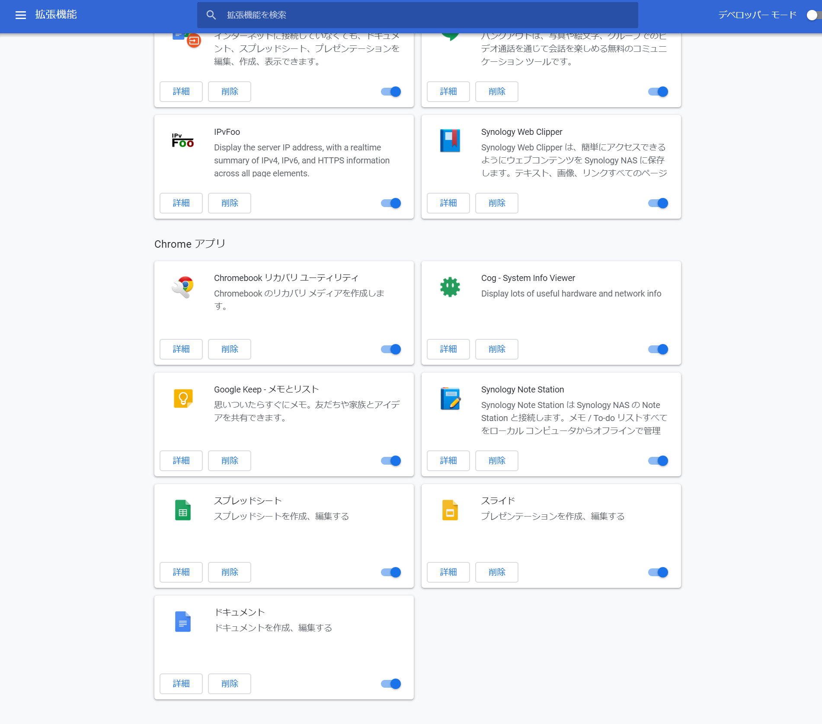
Task: Toggle off the offline docs extension
Action: (x=391, y=92)
